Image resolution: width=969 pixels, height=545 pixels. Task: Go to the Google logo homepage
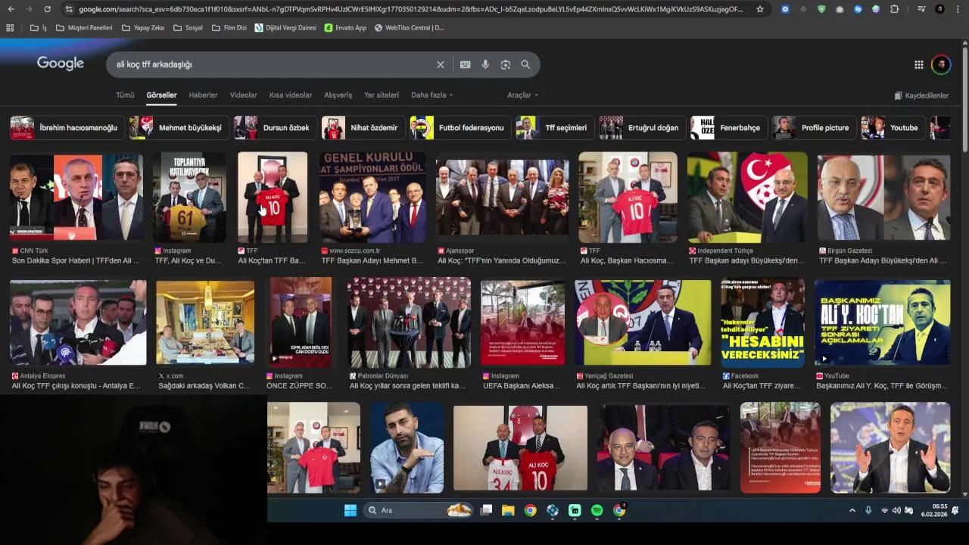point(61,64)
